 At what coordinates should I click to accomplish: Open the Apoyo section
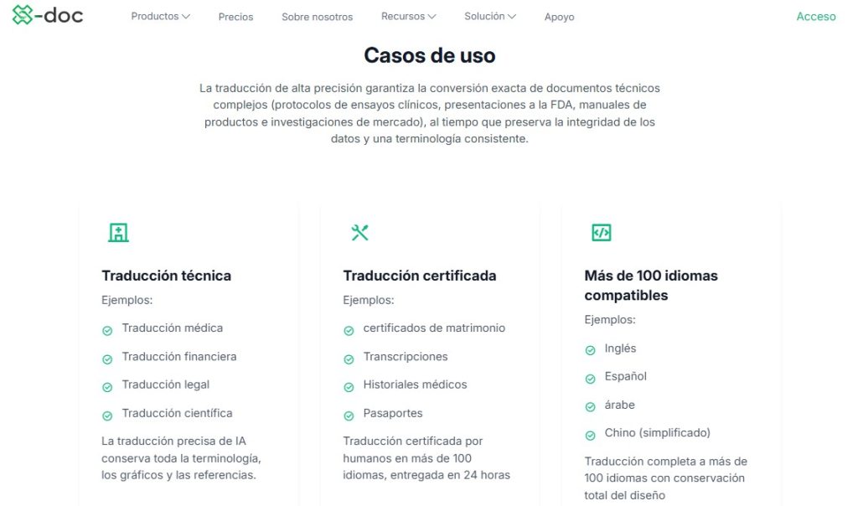pyautogui.click(x=559, y=16)
